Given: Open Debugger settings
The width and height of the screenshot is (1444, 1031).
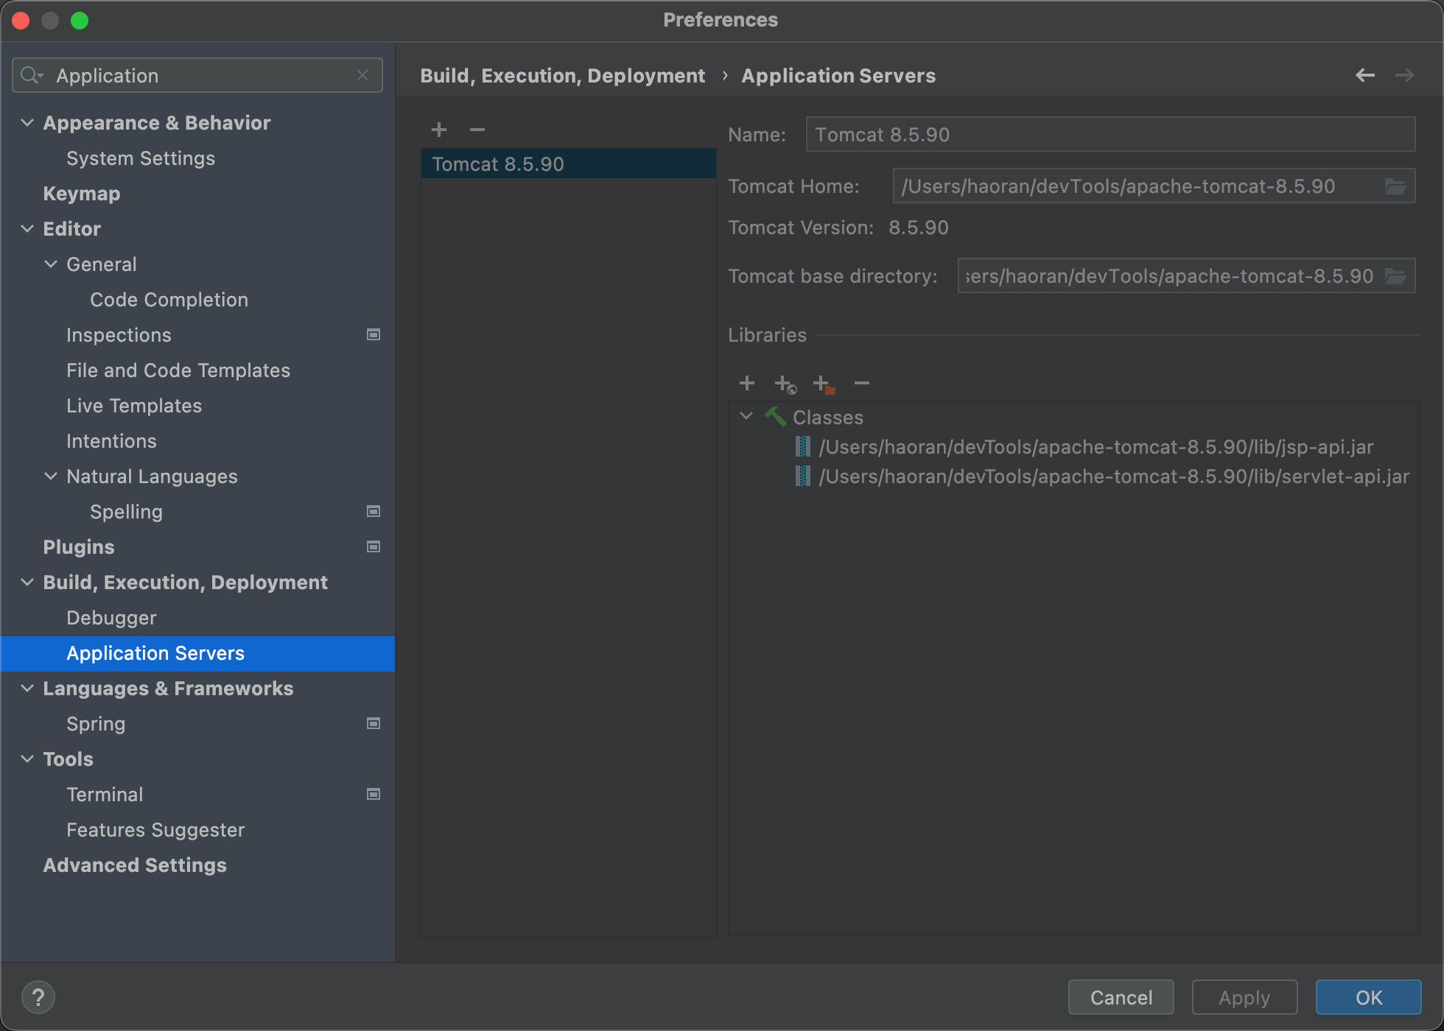Looking at the screenshot, I should point(111,618).
